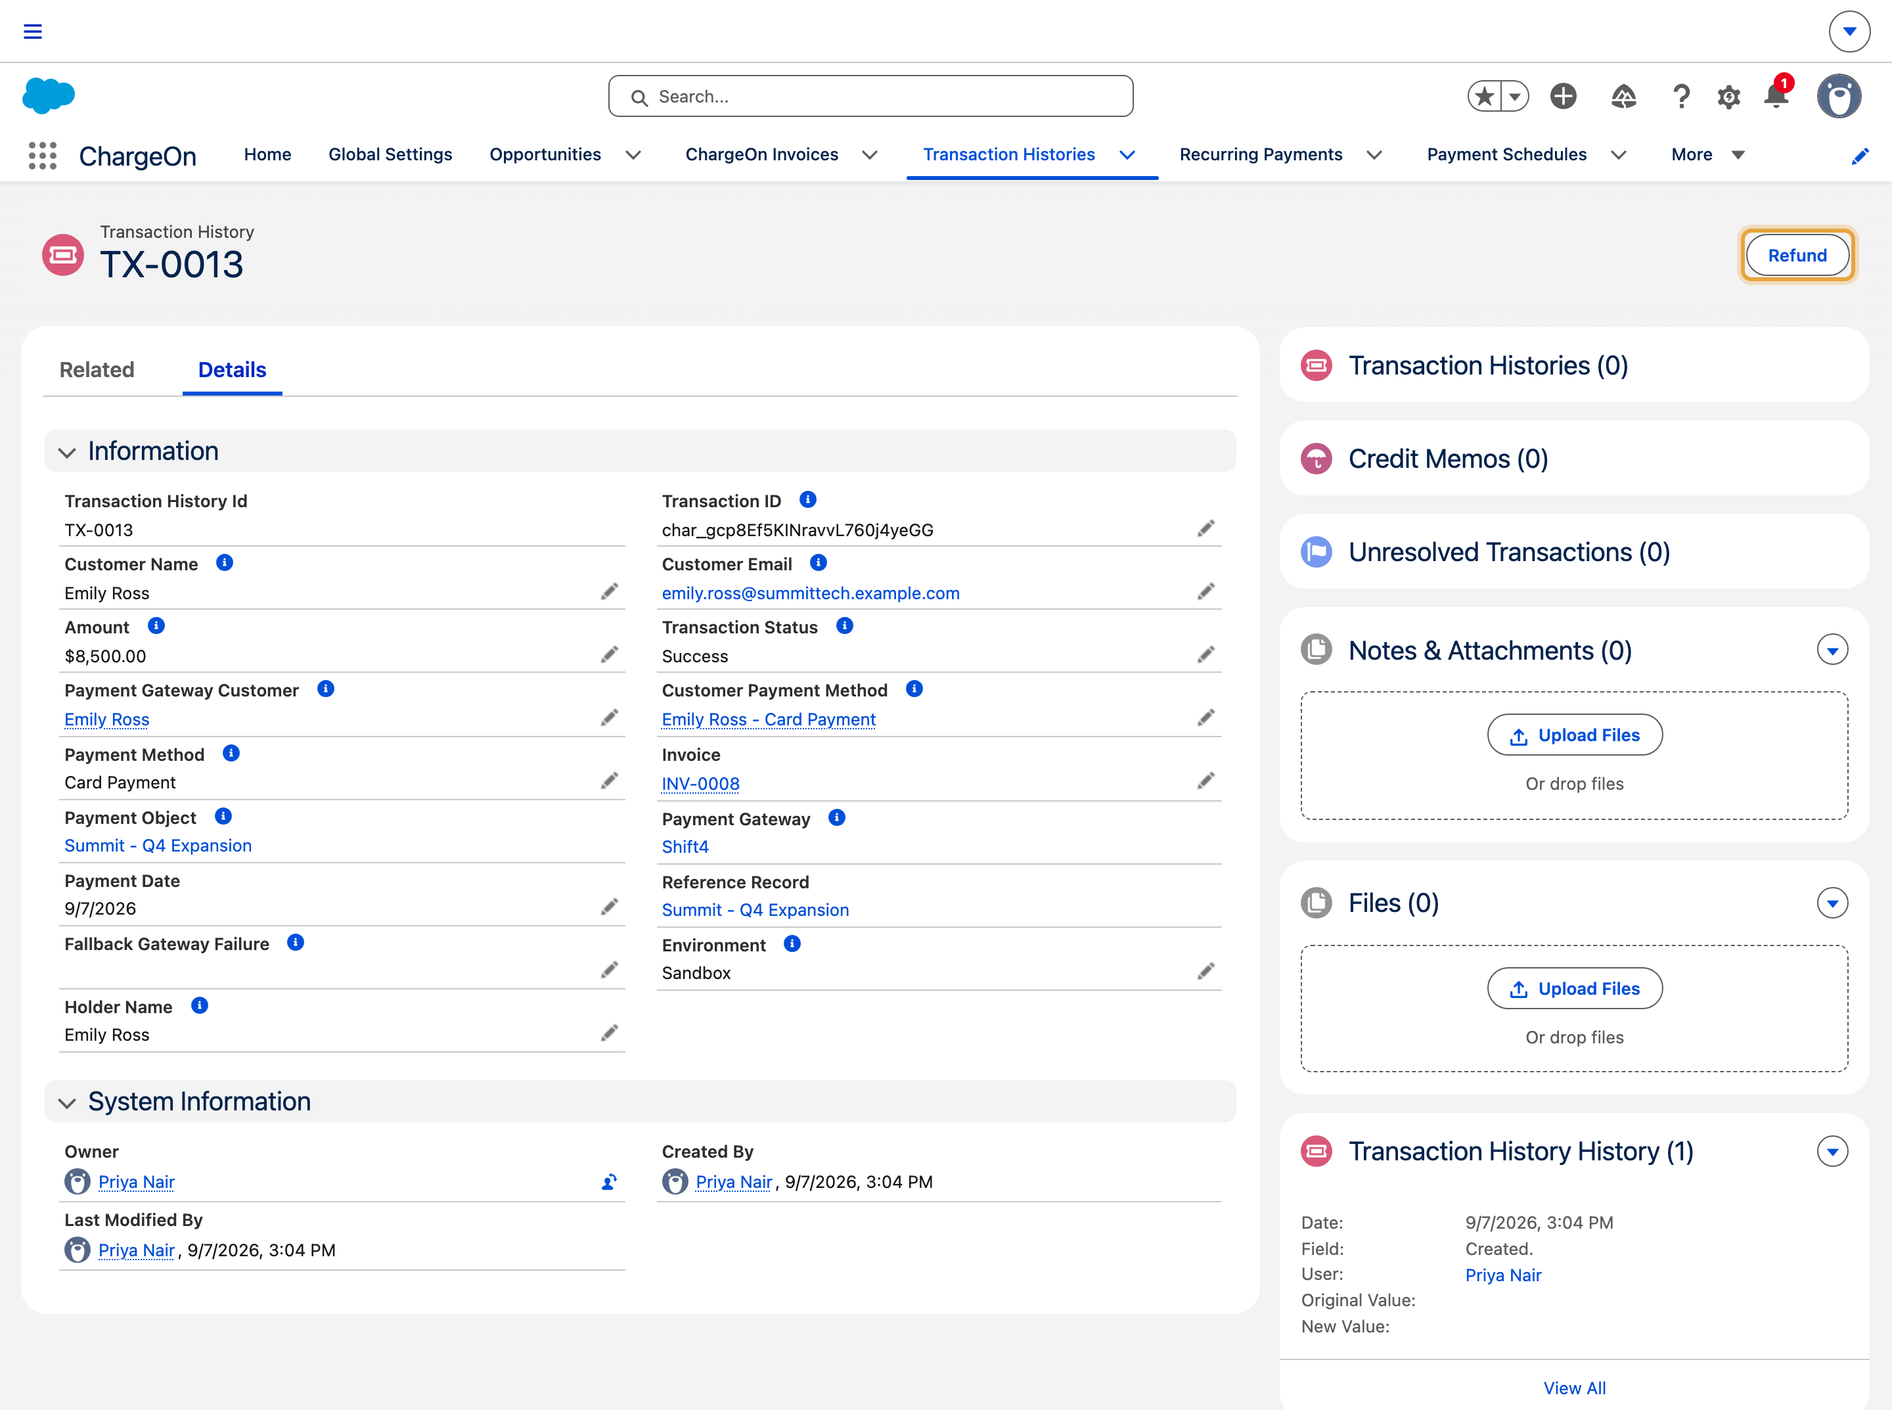Image resolution: width=1892 pixels, height=1410 pixels.
Task: Click the Salesforce cloud logo
Action: coord(49,95)
